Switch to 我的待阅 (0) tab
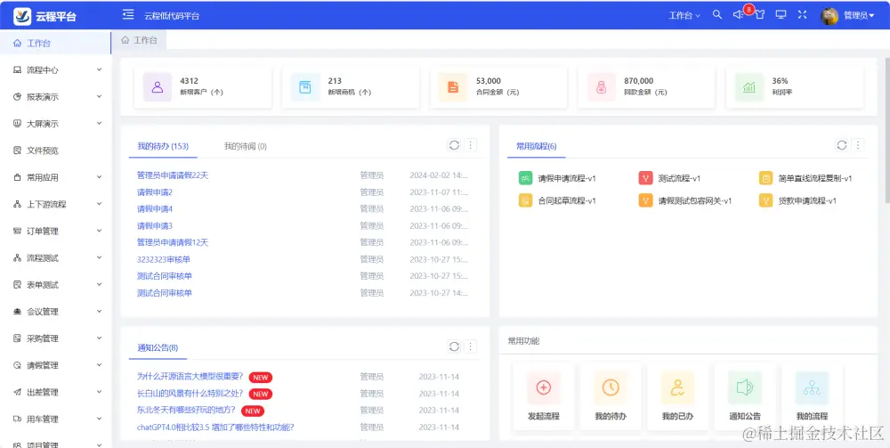Viewport: 890px width, 448px height. point(246,146)
